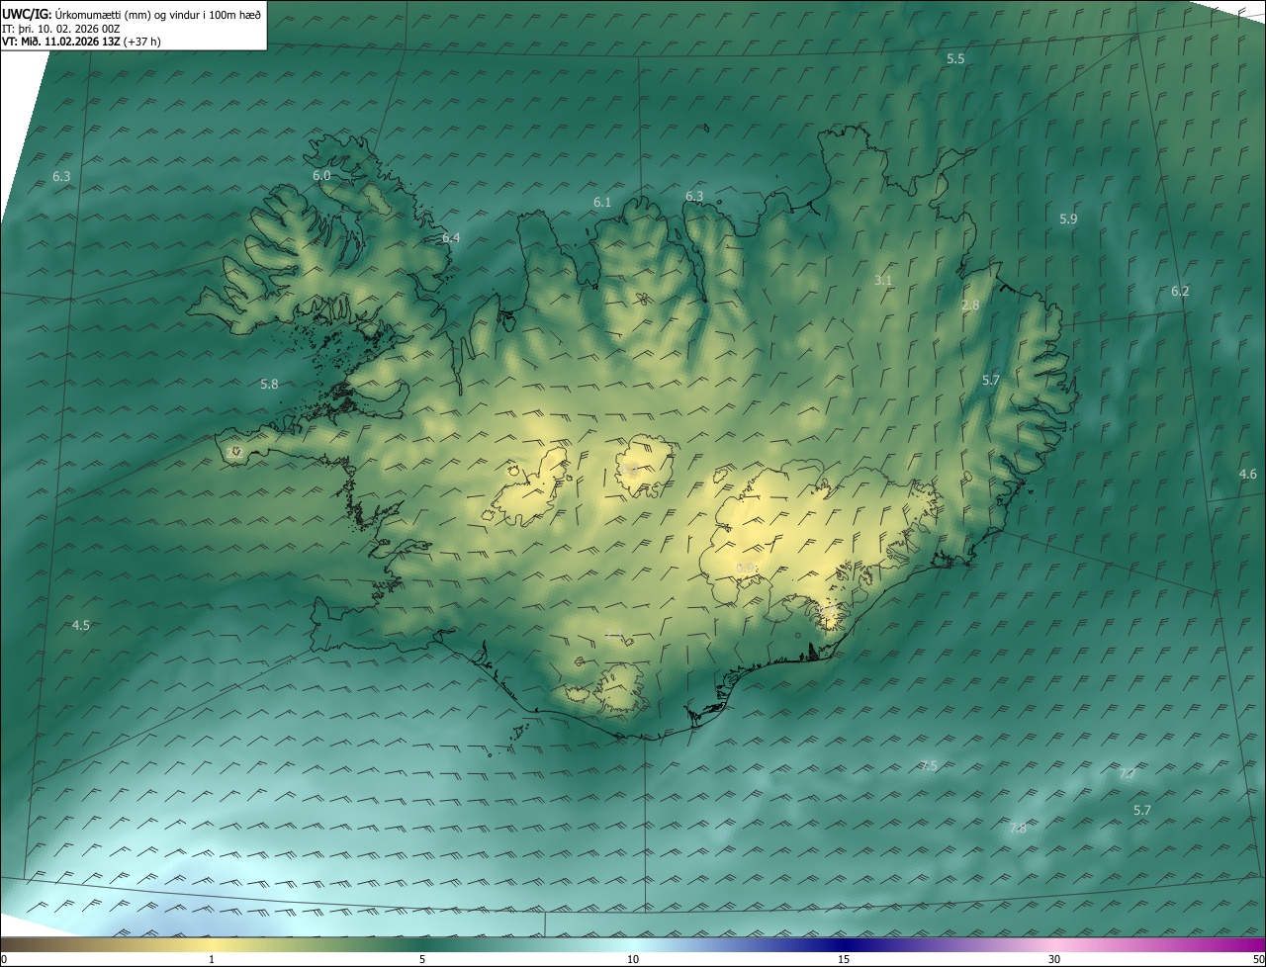Click the "6.0" value label on the map
Viewport: 1266px width, 967px height.
(x=321, y=175)
